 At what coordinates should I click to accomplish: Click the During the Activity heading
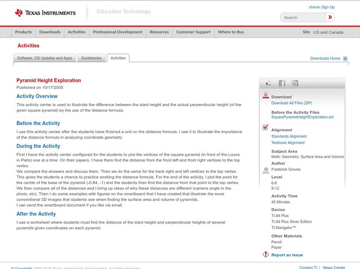(38, 146)
